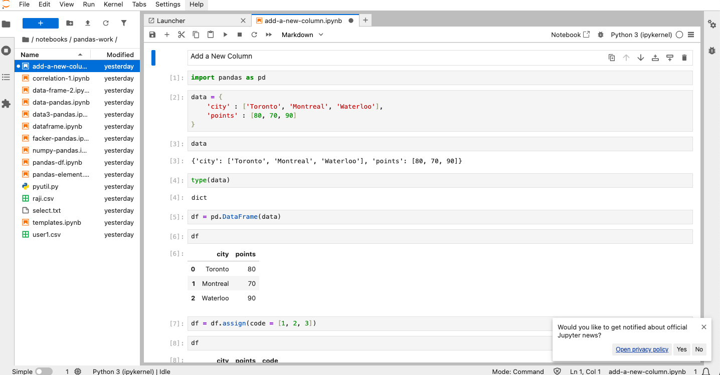The image size is (720, 375).
Task: Open pandas-df.ipynb in the file list
Action: (57, 162)
